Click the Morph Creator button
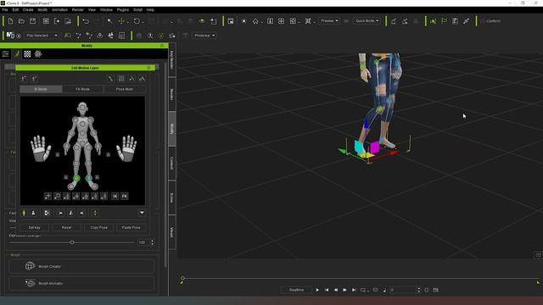The width and height of the screenshot is (543, 305). 81,266
